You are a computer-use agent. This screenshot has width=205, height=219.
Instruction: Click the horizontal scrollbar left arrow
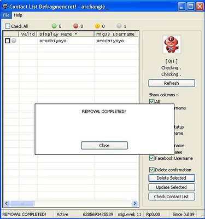click(7, 203)
